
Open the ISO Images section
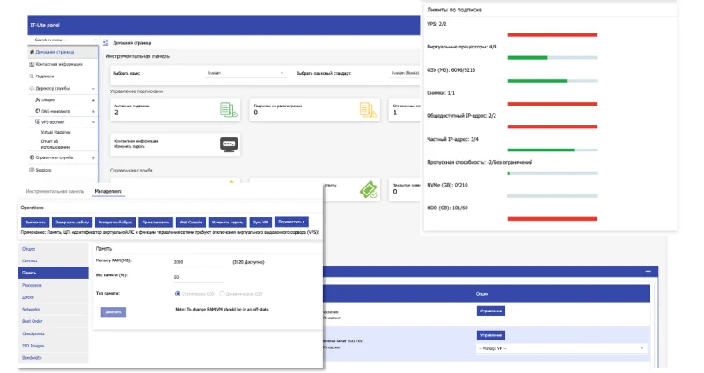pyautogui.click(x=53, y=346)
